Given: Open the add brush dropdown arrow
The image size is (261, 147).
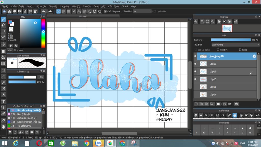Looking at the screenshot, I should point(23,132).
